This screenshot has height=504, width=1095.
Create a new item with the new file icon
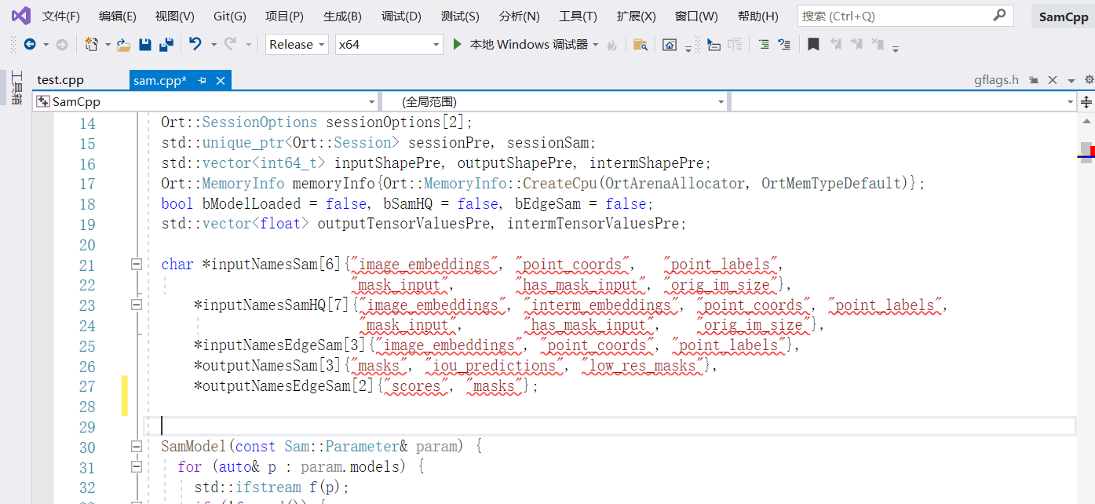(x=90, y=45)
